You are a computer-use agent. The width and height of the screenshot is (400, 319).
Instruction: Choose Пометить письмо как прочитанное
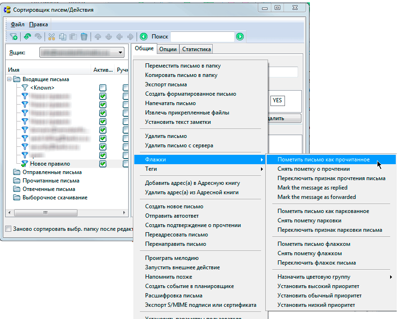[323, 159]
